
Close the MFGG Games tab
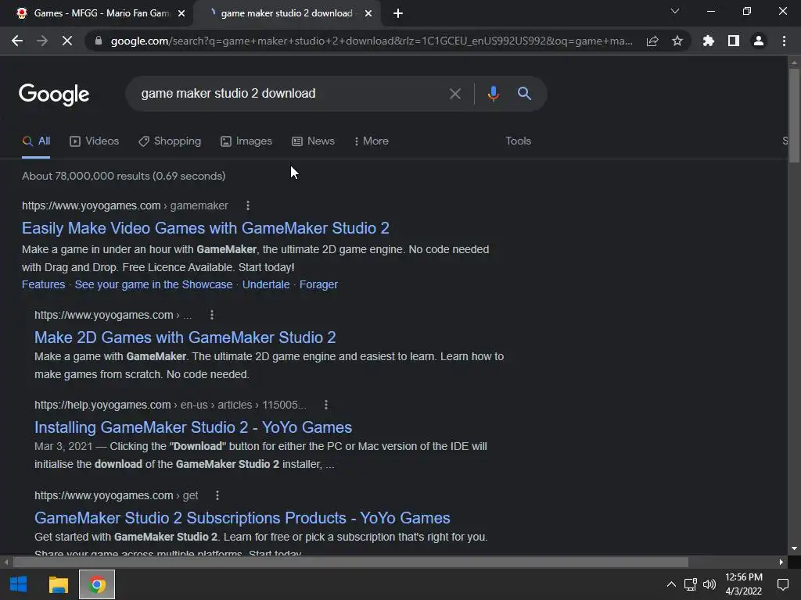[x=181, y=13]
